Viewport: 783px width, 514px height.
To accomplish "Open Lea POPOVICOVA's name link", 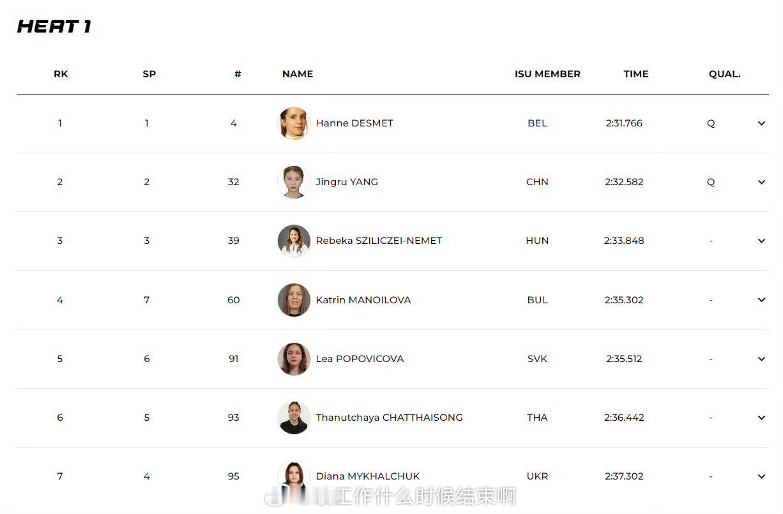I will pyautogui.click(x=360, y=359).
